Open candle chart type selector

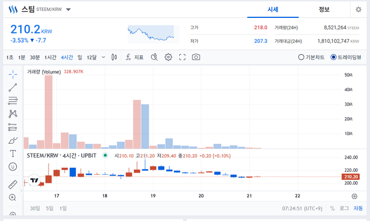[114, 57]
